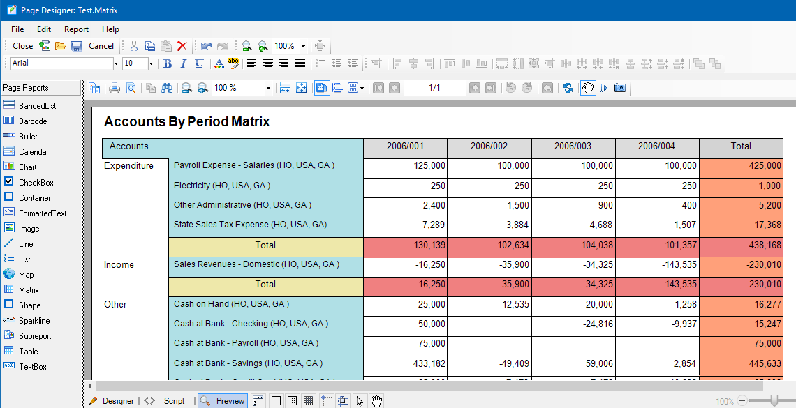Expand the top toolbar 100% zoom dropdown
The image size is (796, 408).
point(303,46)
